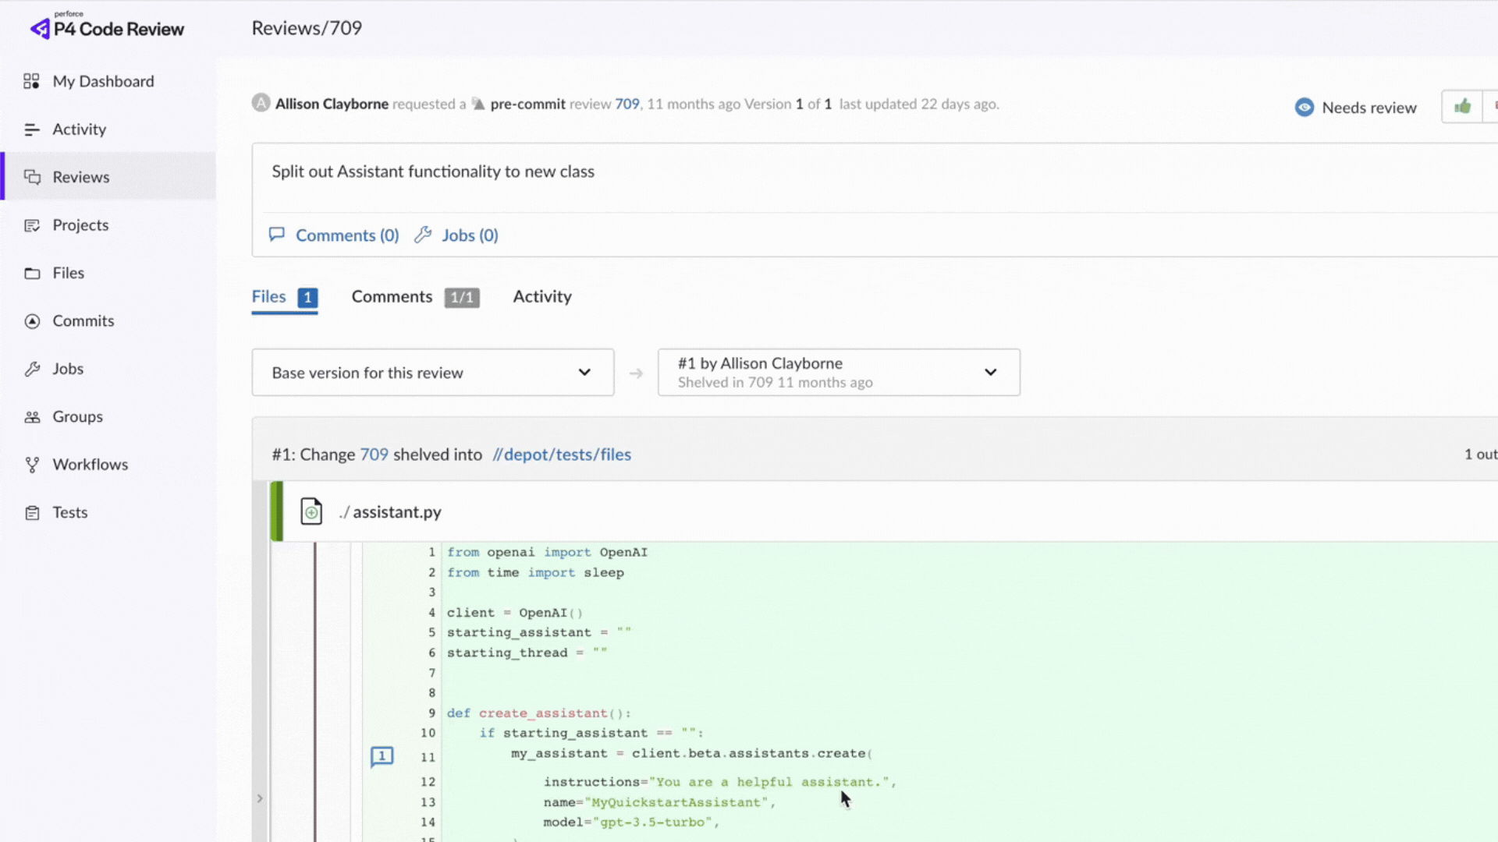Click the assistant.py file header
The height and width of the screenshot is (842, 1498).
click(396, 512)
